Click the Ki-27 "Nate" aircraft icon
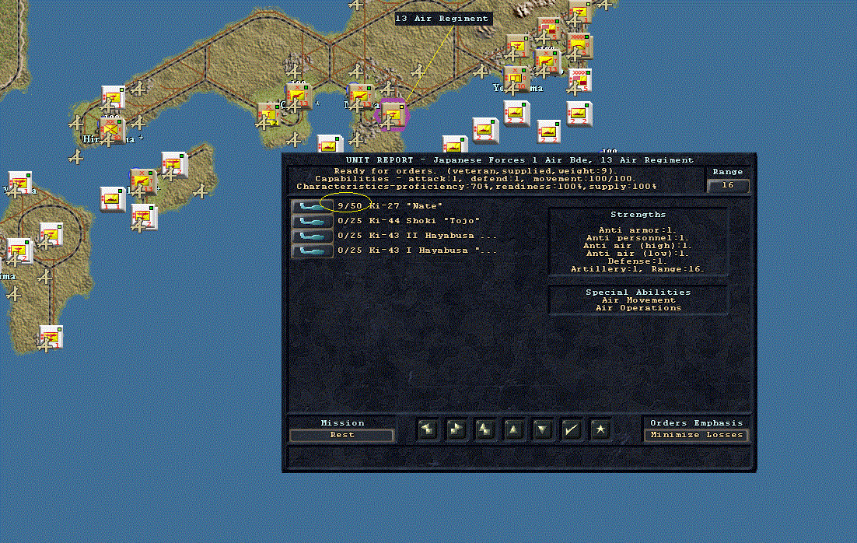The width and height of the screenshot is (857, 543). [x=313, y=206]
